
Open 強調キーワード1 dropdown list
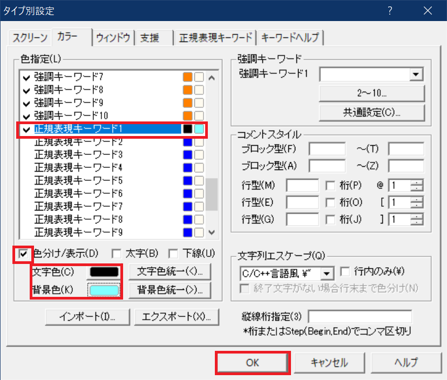(x=415, y=74)
